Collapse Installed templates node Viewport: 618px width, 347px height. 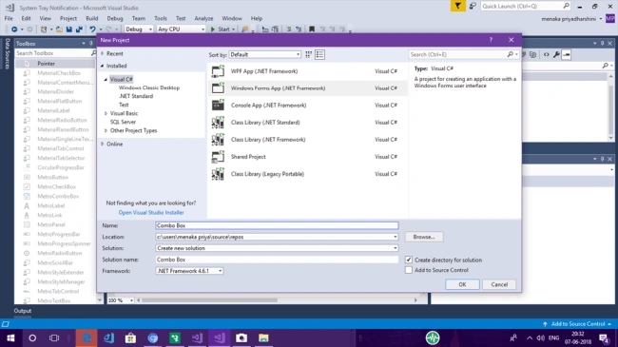click(x=103, y=66)
